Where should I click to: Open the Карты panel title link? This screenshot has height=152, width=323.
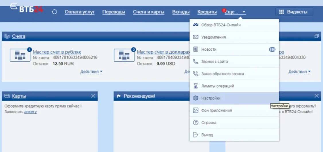point(19,96)
